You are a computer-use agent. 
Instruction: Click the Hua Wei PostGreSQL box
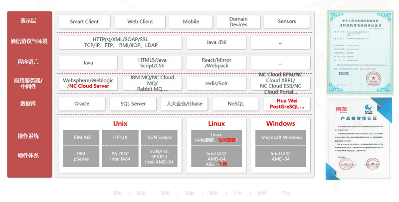click(287, 103)
